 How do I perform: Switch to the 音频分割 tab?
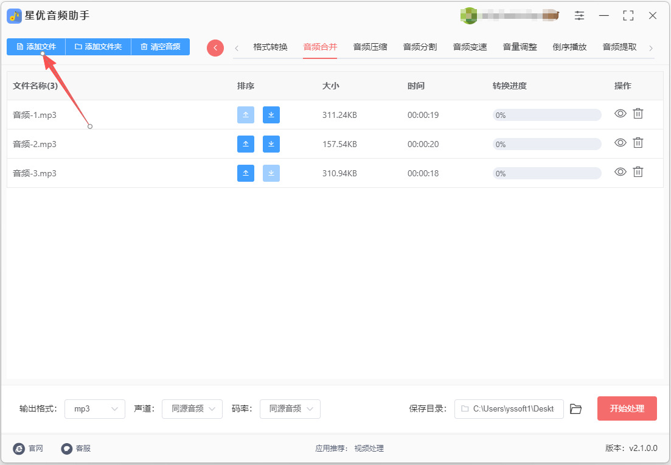[420, 47]
